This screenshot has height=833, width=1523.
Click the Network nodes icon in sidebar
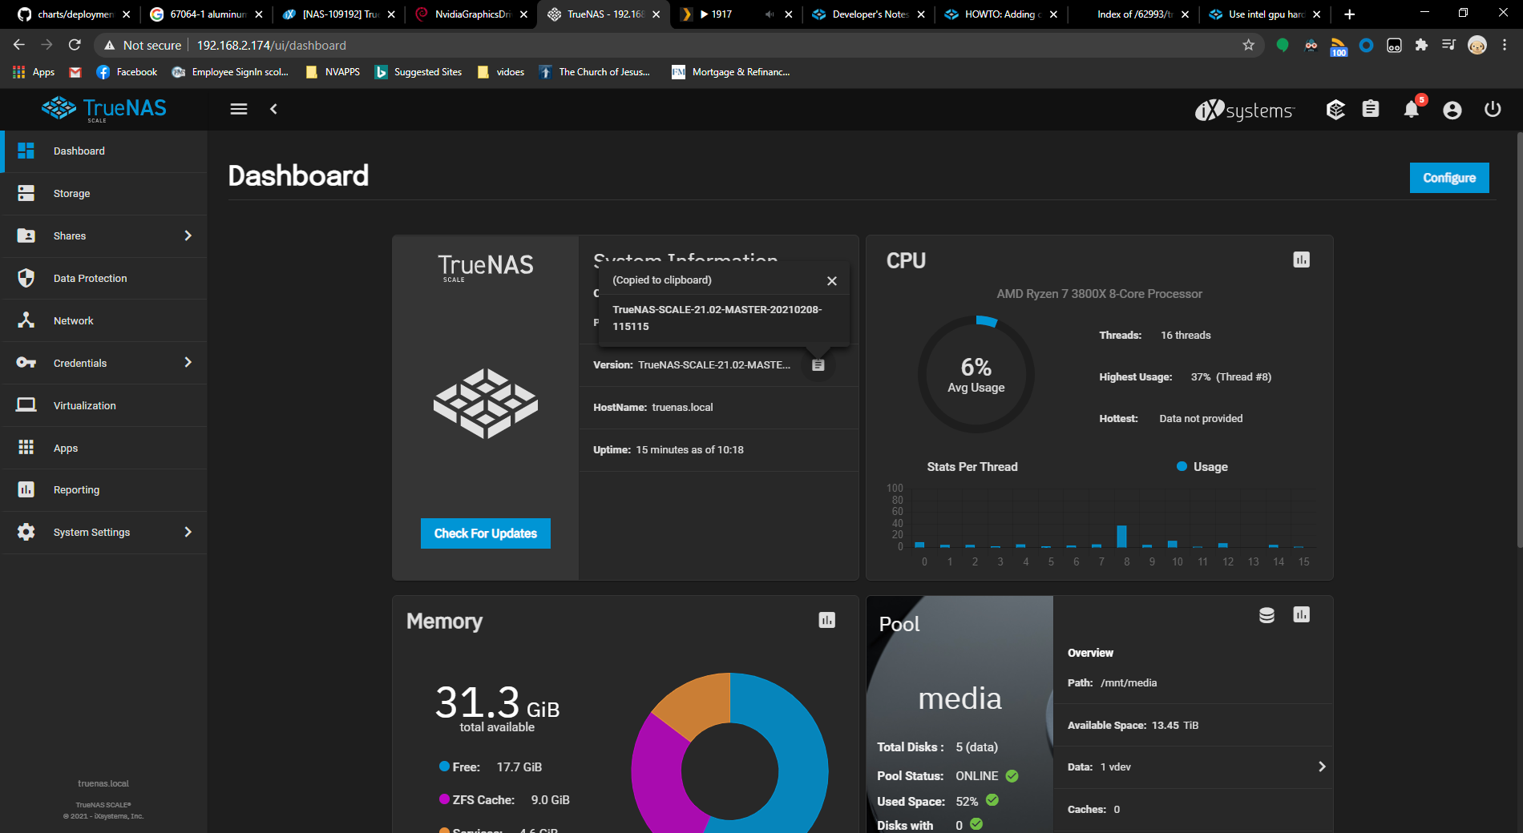pos(26,320)
